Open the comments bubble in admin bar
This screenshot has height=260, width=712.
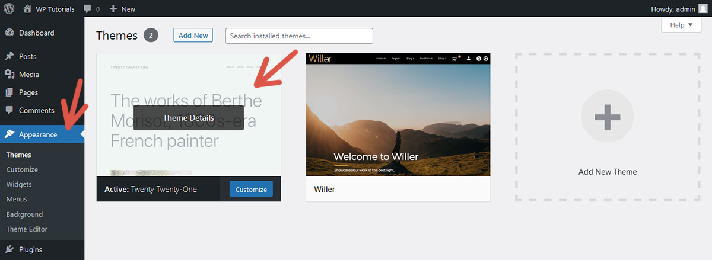[91, 9]
